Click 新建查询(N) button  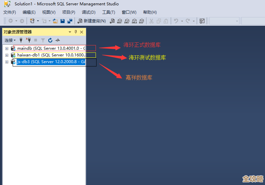pyautogui.click(x=92, y=21)
